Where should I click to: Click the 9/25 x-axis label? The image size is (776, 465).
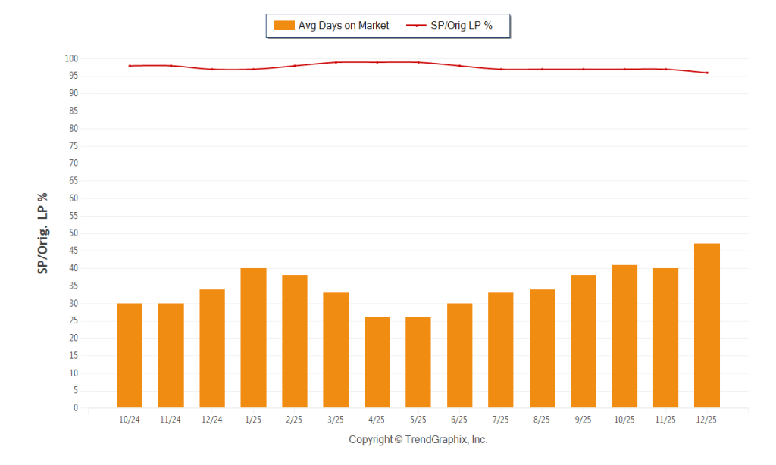click(583, 420)
